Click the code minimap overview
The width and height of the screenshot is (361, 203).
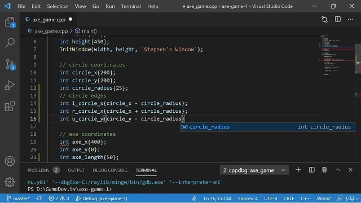click(337, 55)
